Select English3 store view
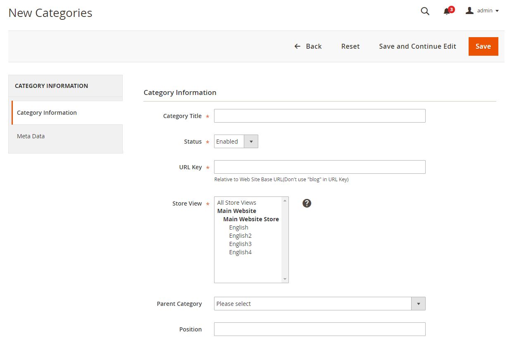This screenshot has height=343, width=512. 241,244
